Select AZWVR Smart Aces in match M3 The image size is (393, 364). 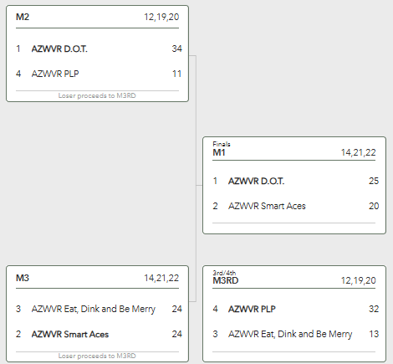coord(70,334)
